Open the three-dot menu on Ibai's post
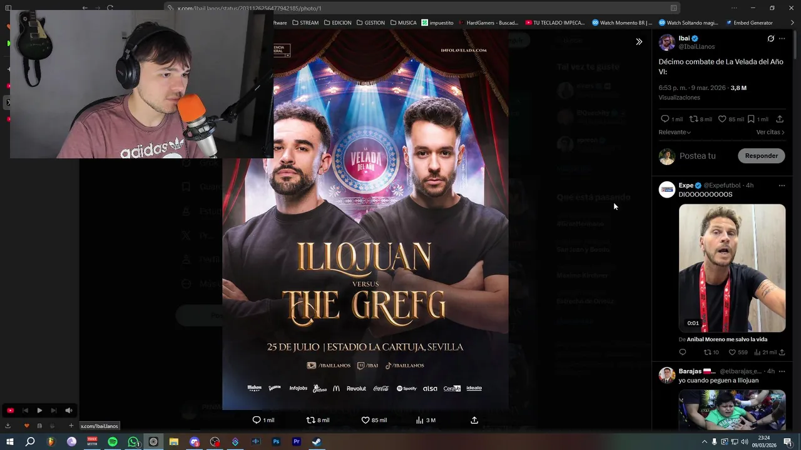This screenshot has height=450, width=801. coord(782,39)
